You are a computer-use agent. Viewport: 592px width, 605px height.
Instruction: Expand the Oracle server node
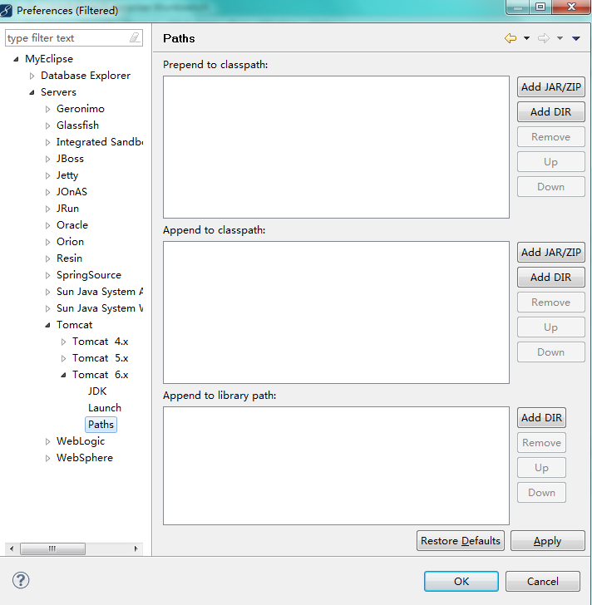[x=47, y=225]
